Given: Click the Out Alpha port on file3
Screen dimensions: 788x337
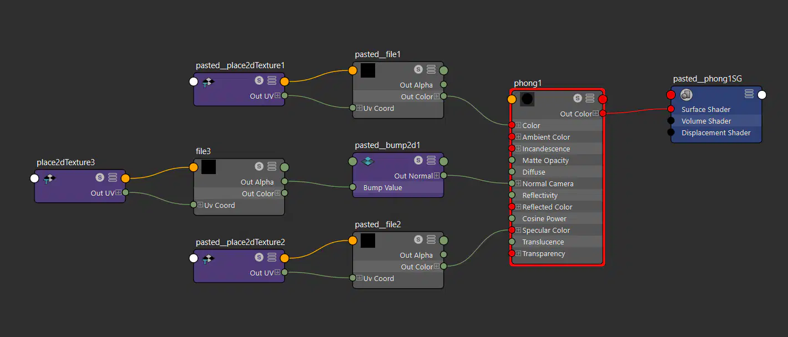Looking at the screenshot, I should click(285, 182).
